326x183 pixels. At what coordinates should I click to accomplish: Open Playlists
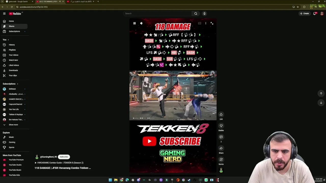[14, 50]
